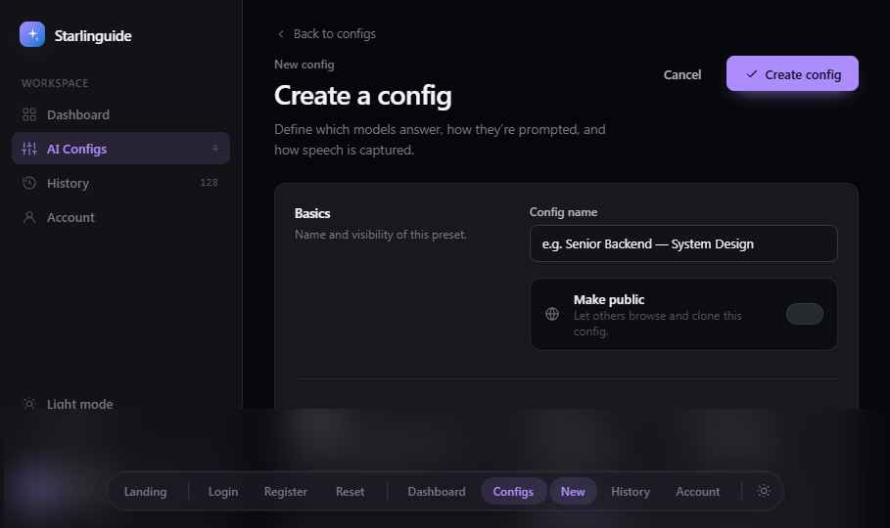Click the Light mode sun icon

[x=29, y=404]
